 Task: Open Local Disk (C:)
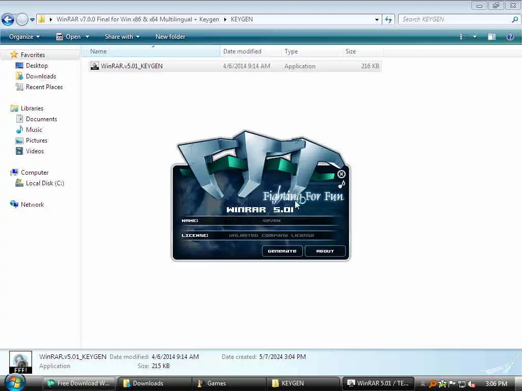click(45, 183)
